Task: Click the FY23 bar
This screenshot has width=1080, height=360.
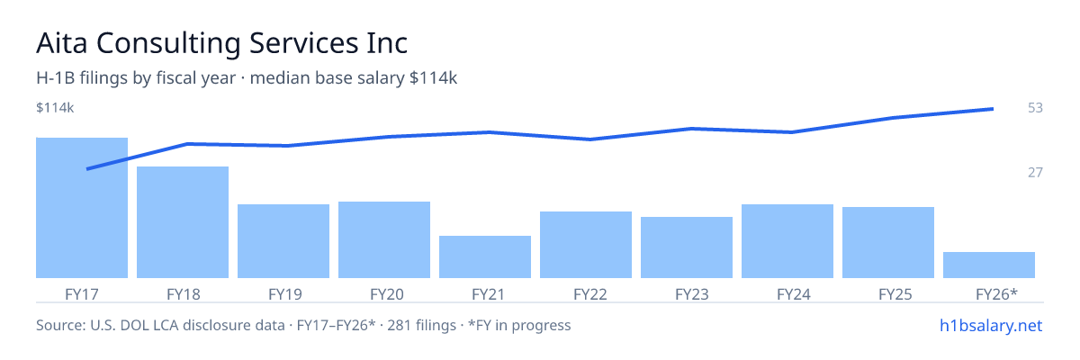Action: (687, 247)
